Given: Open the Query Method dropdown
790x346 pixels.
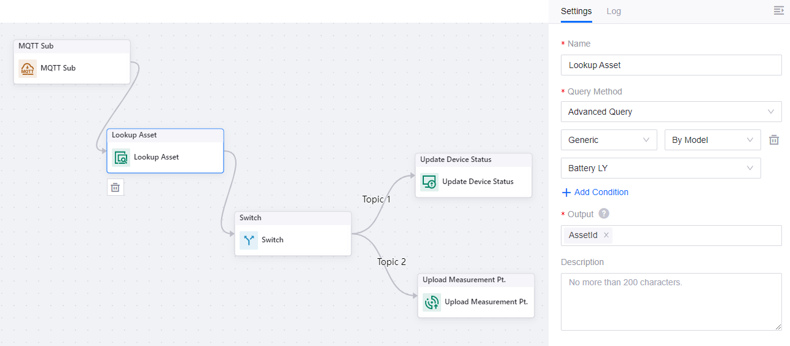Looking at the screenshot, I should 671,112.
